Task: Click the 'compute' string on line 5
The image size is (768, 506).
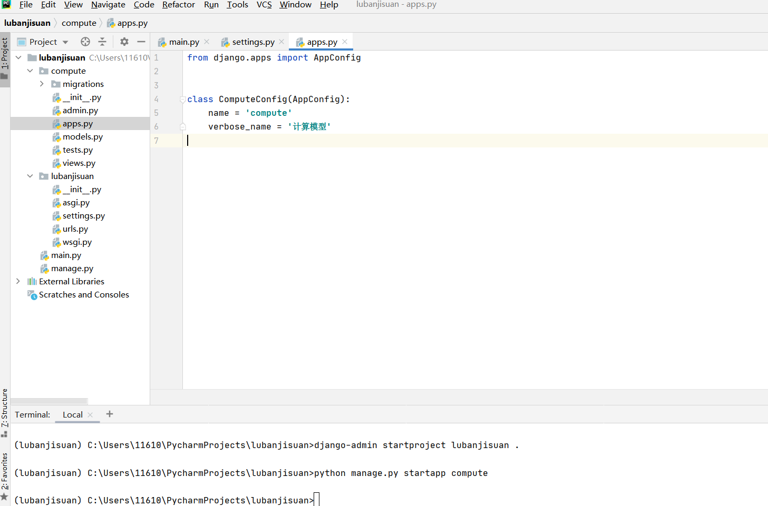Action: click(x=269, y=113)
